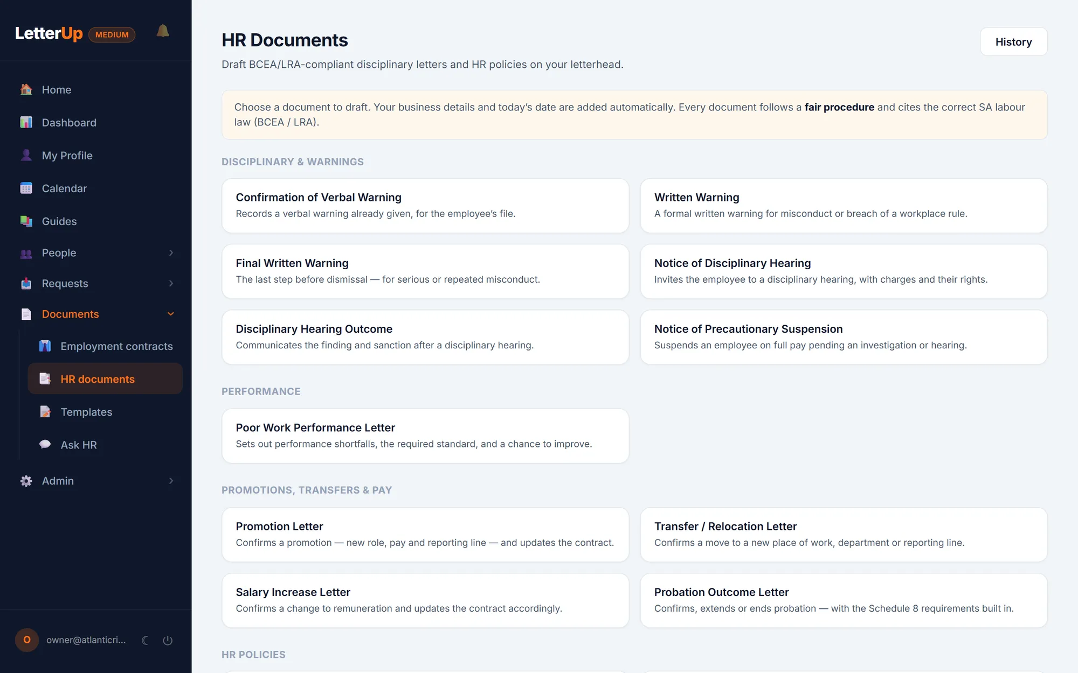Open Dashboard from the sidebar
Viewport: 1078px width, 673px height.
click(96, 122)
